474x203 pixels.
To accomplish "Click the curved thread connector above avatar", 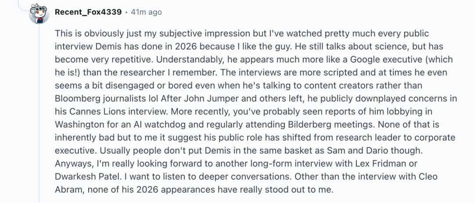I will [24, 6].
